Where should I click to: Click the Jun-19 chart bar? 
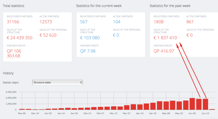click(205, 104)
